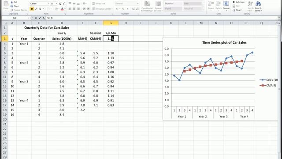The width and height of the screenshot is (282, 159).
Task: Click the Fill Color paint bucket
Action: pyautogui.click(x=56, y=9)
